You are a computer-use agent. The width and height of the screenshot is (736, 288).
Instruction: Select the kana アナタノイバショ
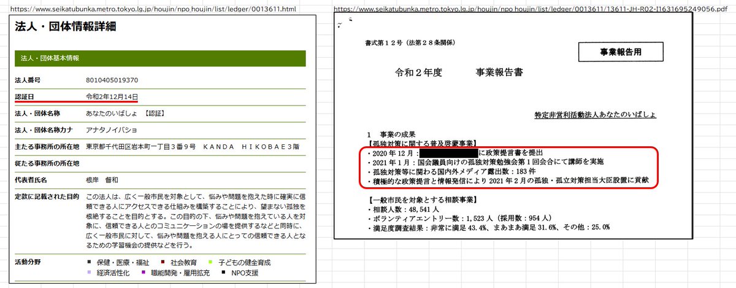[x=112, y=130]
